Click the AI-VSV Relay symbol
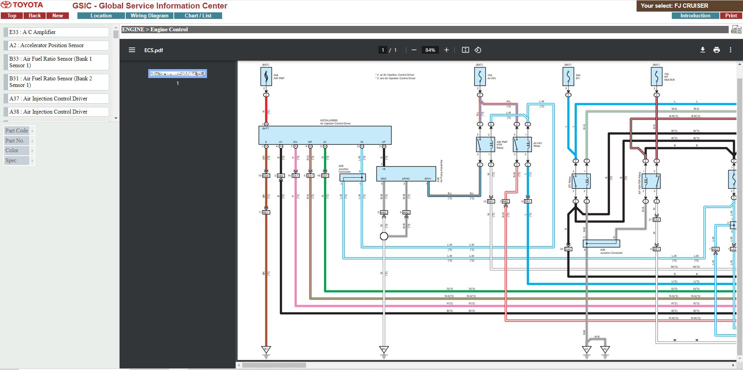Screen dimensions: 743x370 coord(522,144)
